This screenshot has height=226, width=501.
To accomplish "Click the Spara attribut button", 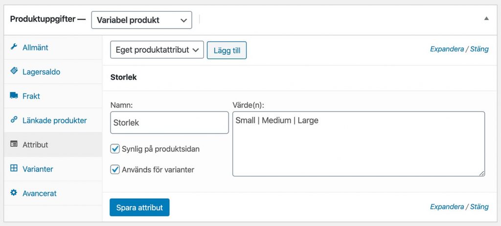I will 139,207.
